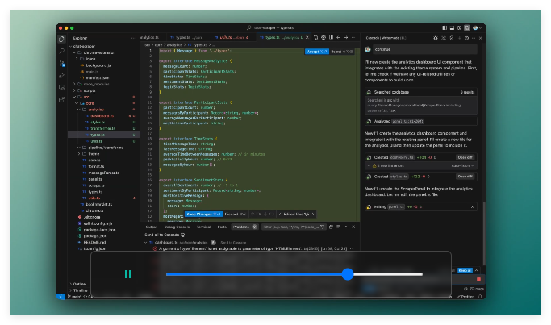Open the Run and Debug view icon
Screen dimensions: 551x325
point(62,75)
